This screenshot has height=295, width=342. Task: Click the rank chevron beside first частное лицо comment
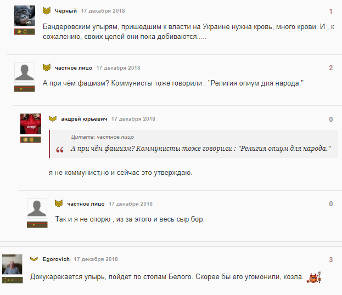tap(47, 67)
